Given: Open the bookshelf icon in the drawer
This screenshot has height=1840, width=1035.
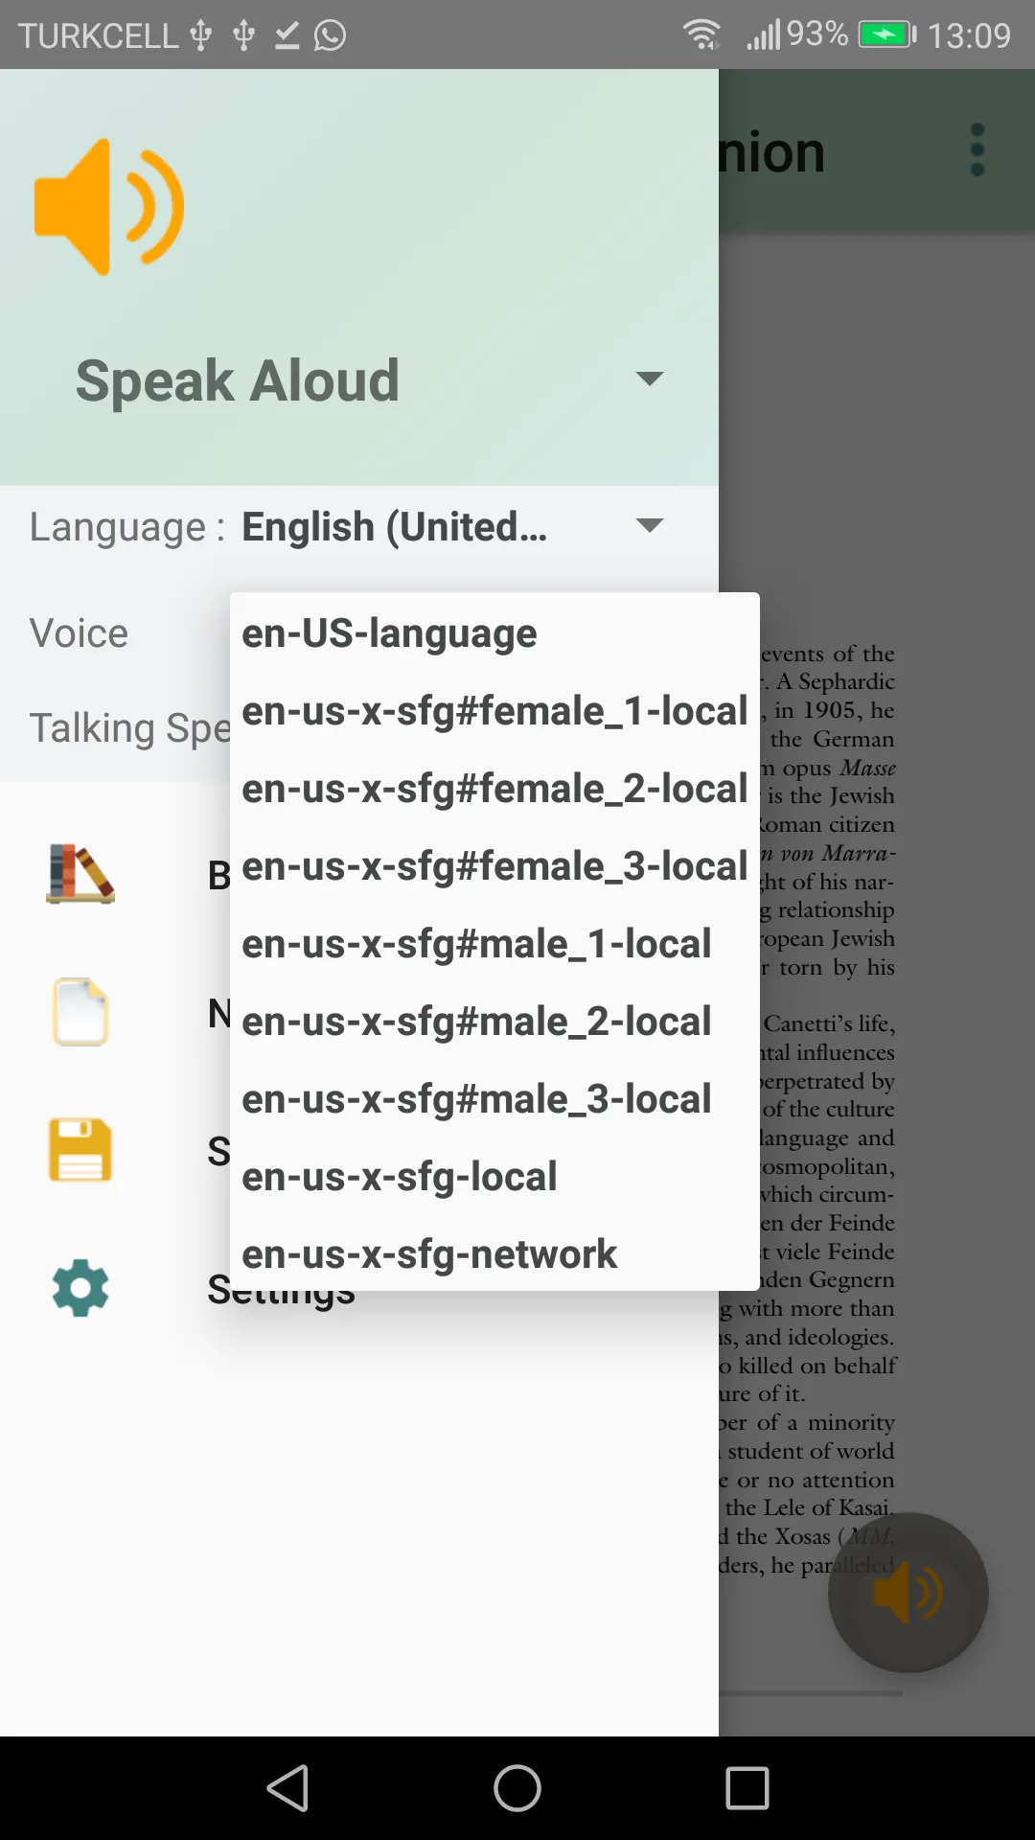Looking at the screenshot, I should coord(80,873).
